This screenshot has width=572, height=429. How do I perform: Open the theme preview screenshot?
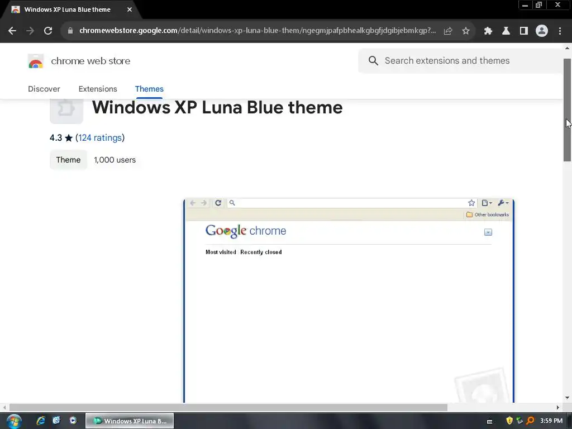tap(349, 301)
